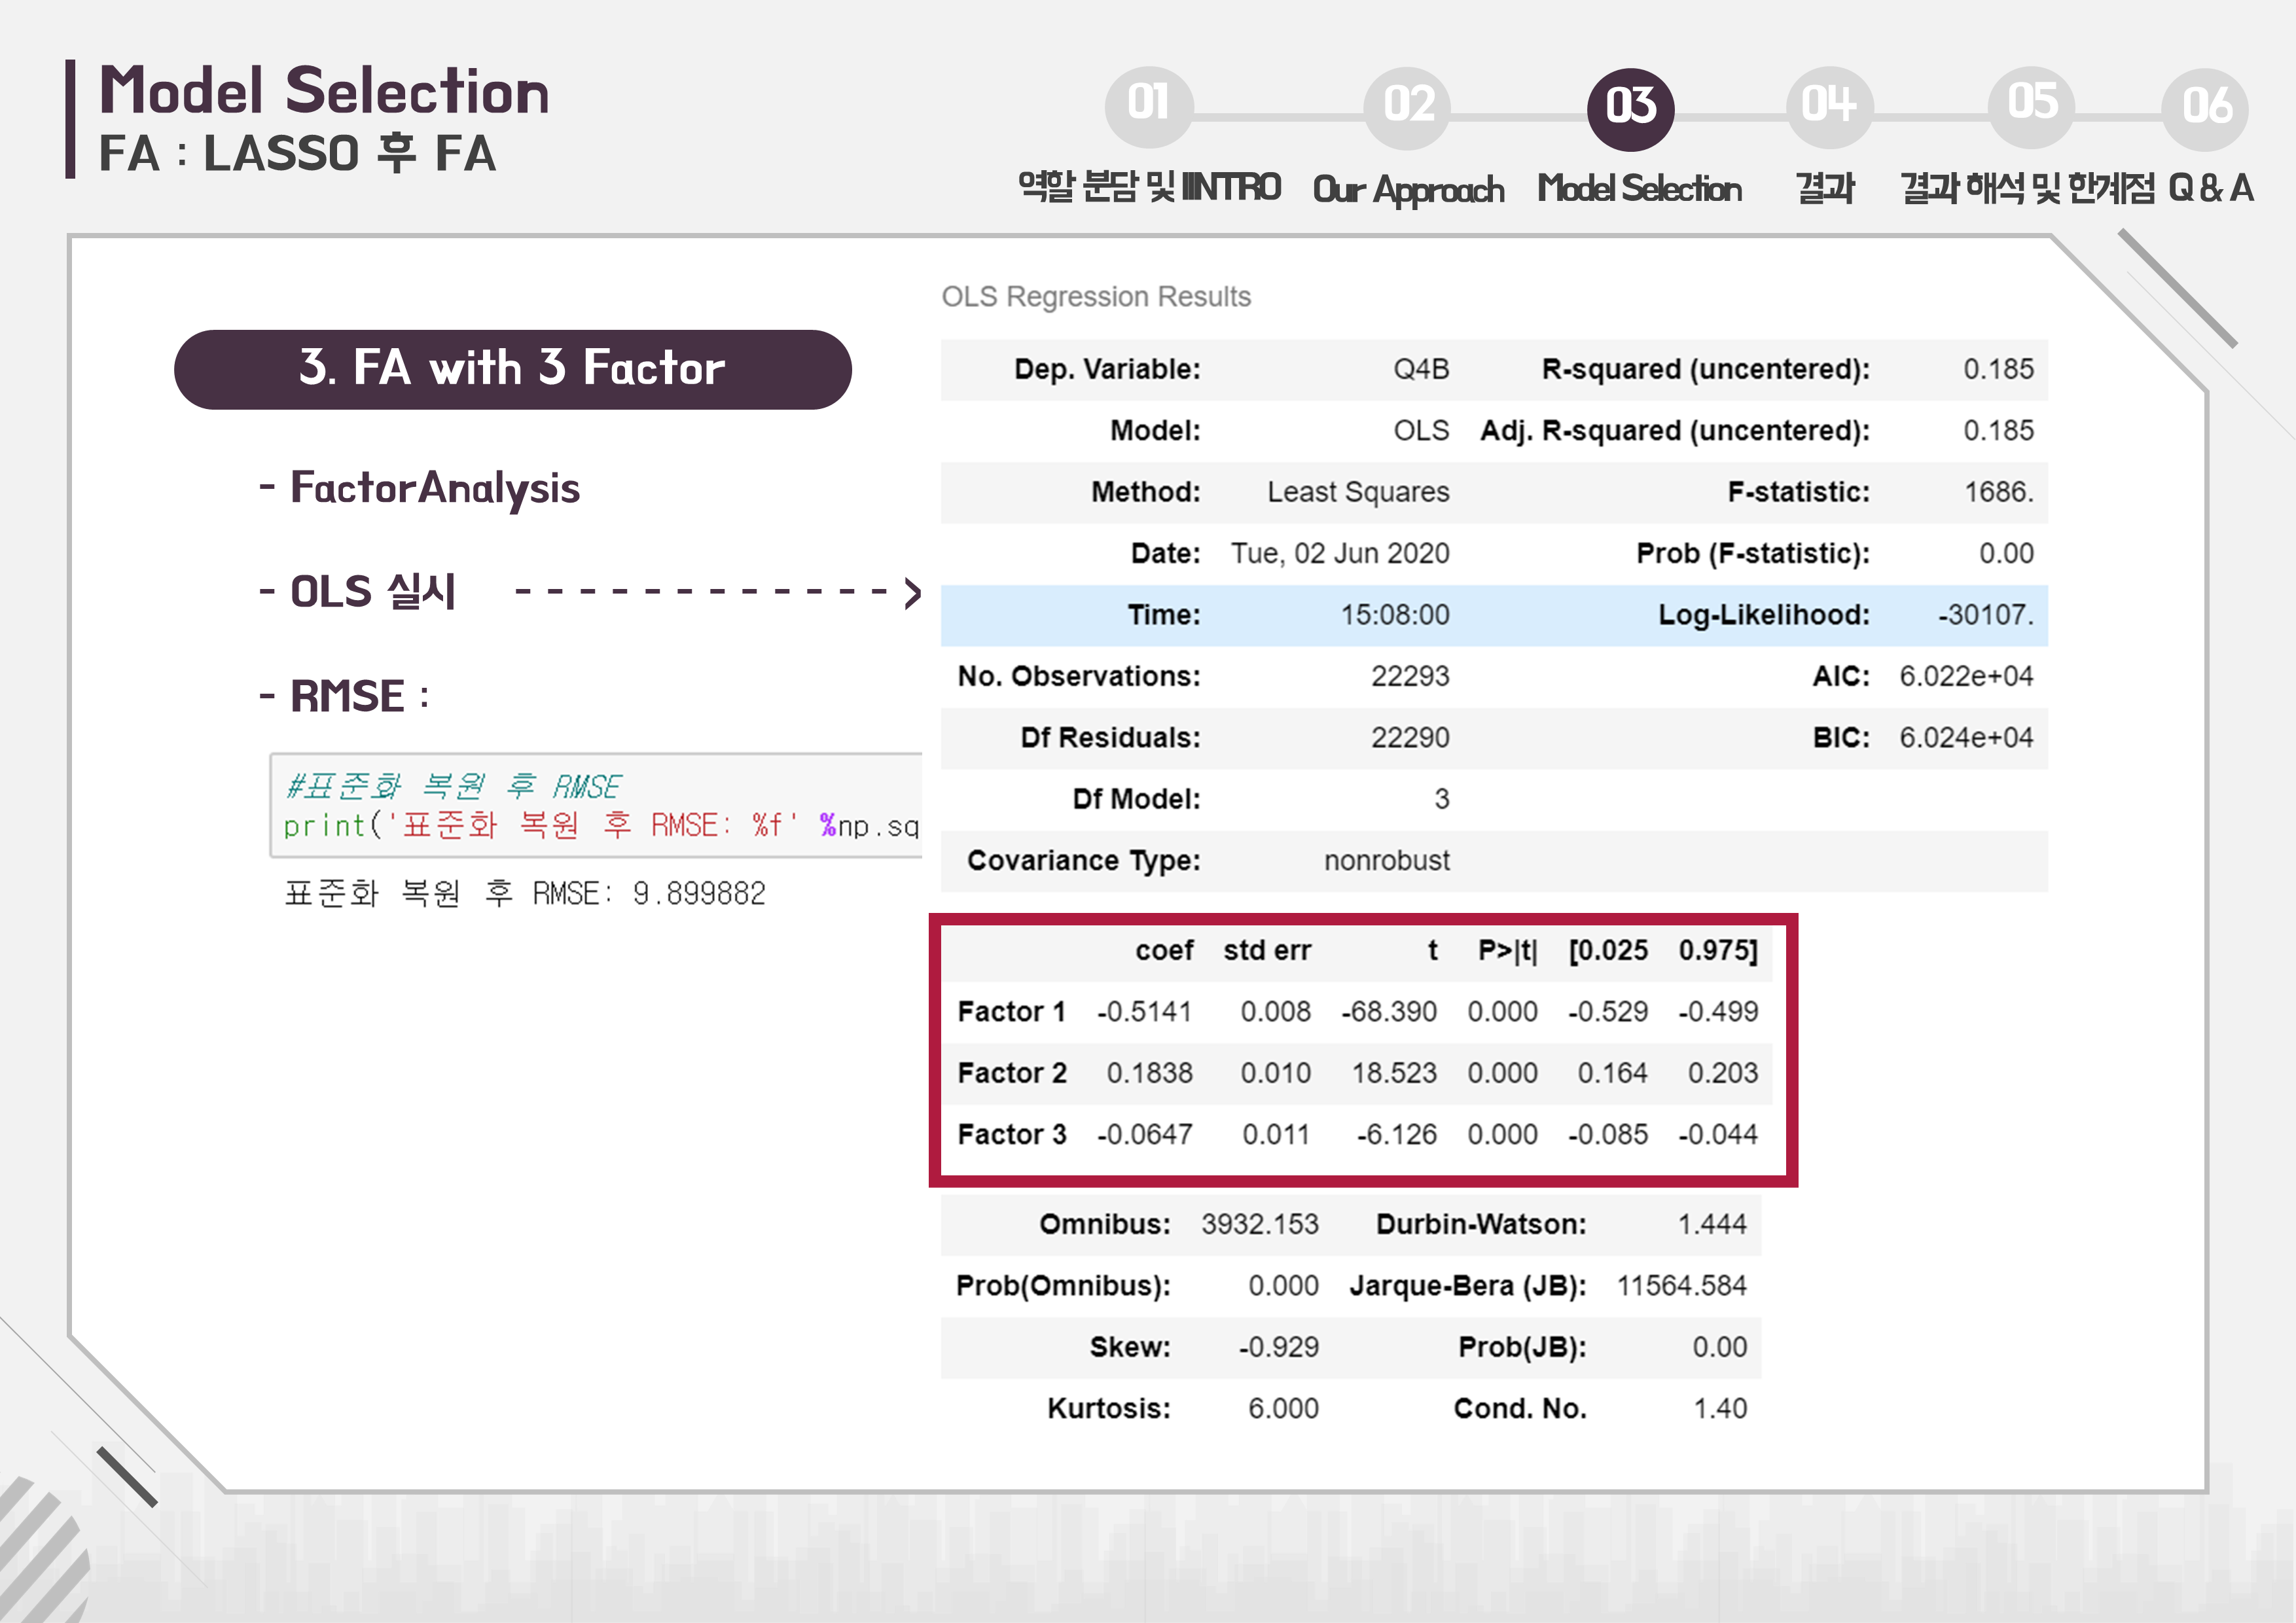This screenshot has height=1623, width=2296.
Task: Click the Factor 3 coefficient row
Action: pyautogui.click(x=1356, y=1135)
